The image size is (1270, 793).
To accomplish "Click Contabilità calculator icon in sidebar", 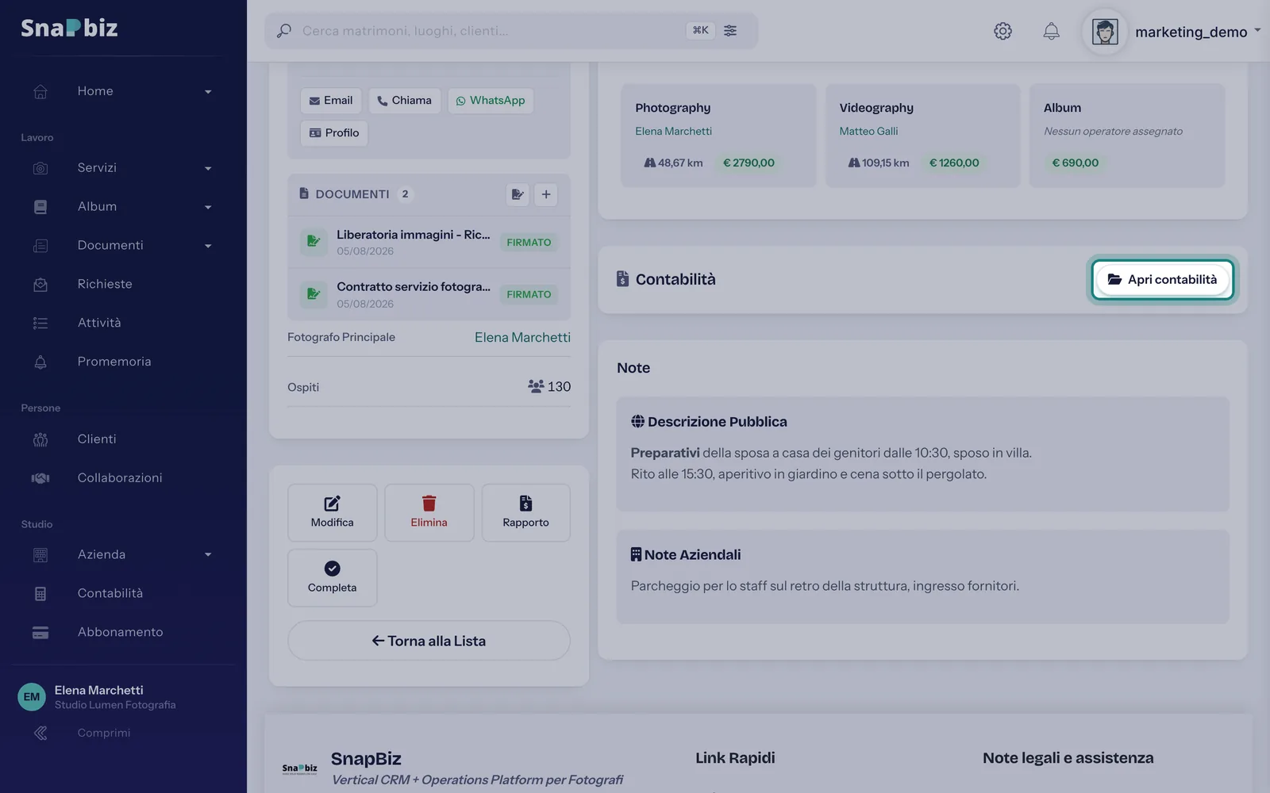I will click(x=40, y=594).
